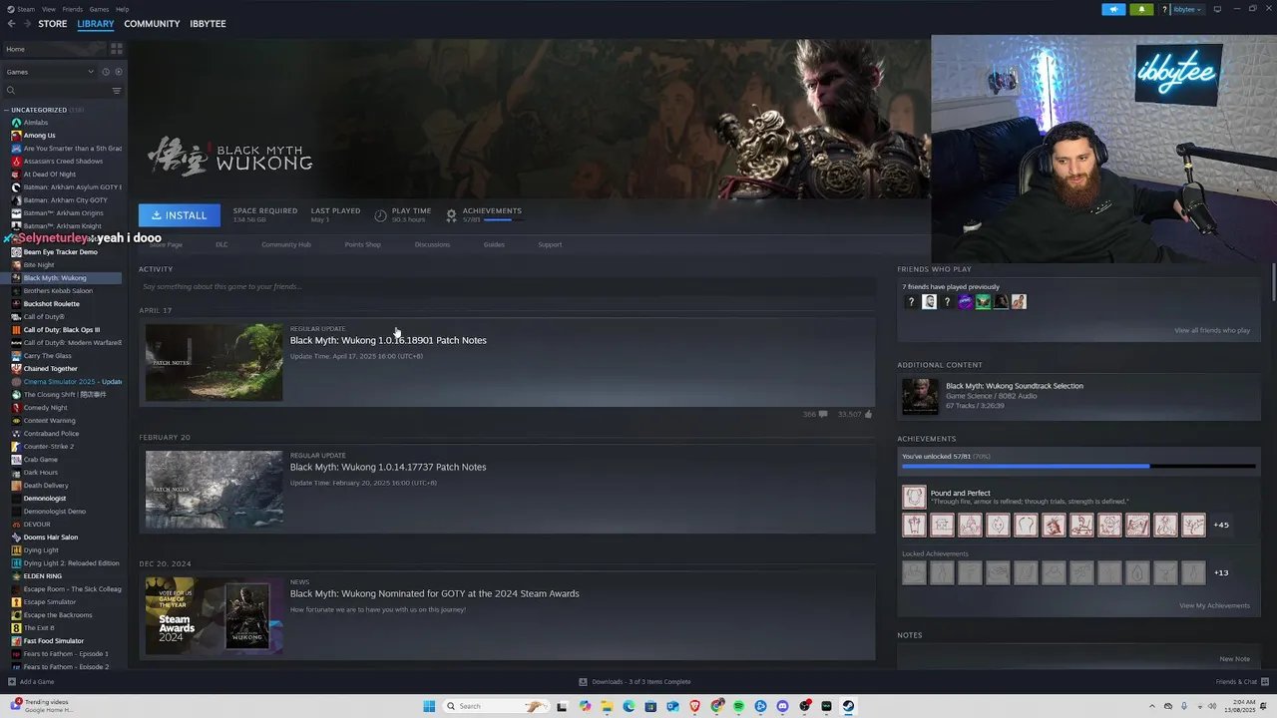Open View all friends who play
Viewport: 1277px width, 718px height.
pos(1212,330)
